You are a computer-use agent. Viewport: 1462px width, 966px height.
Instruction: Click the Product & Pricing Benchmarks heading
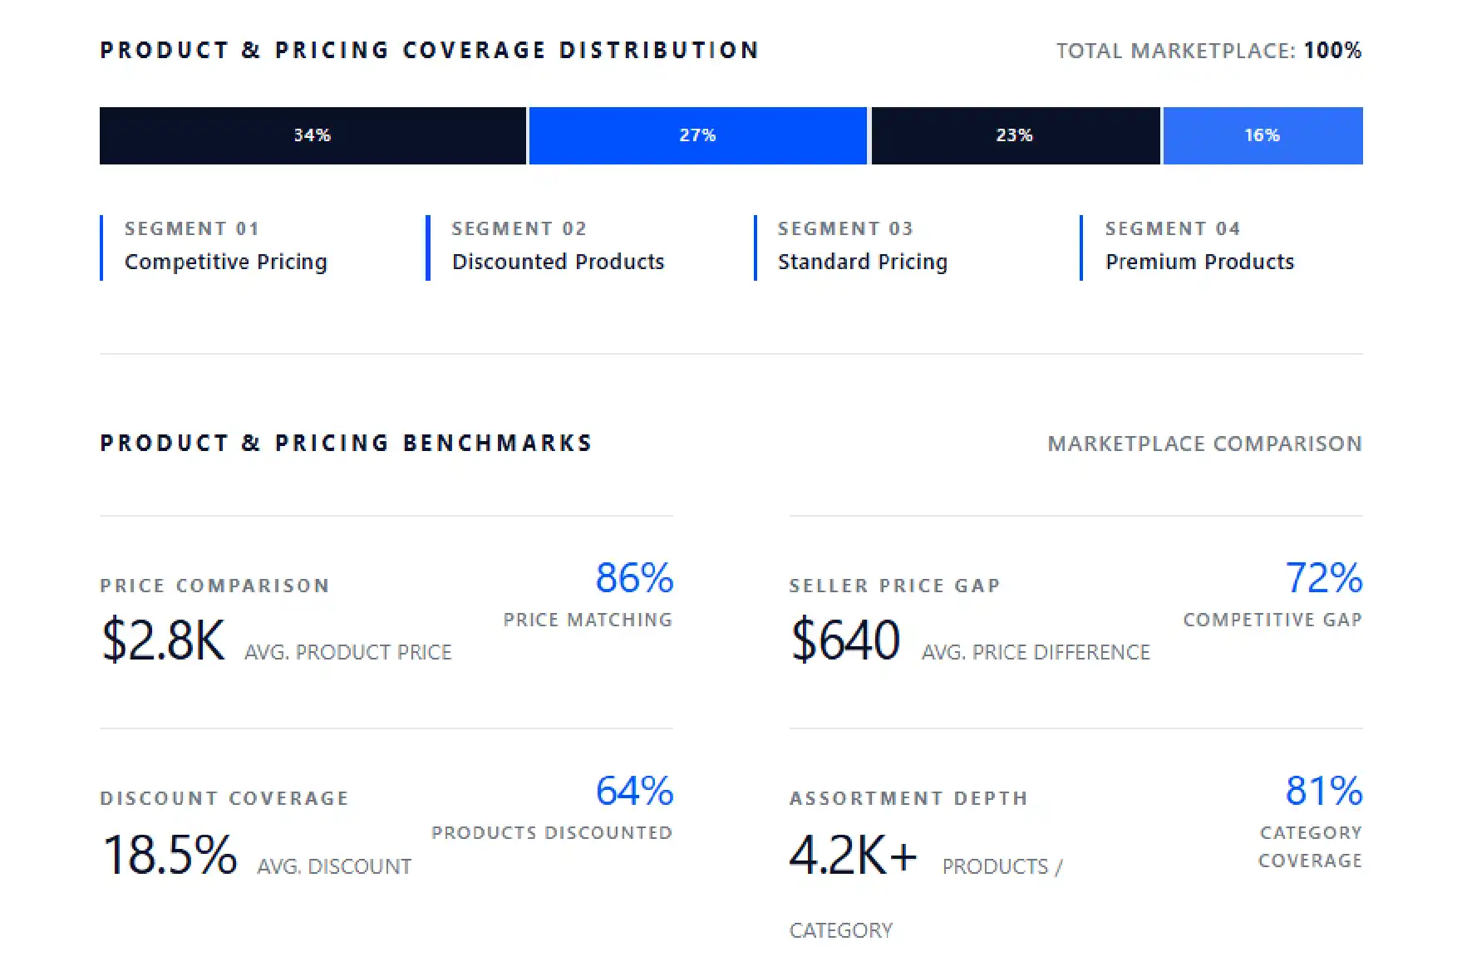click(346, 444)
